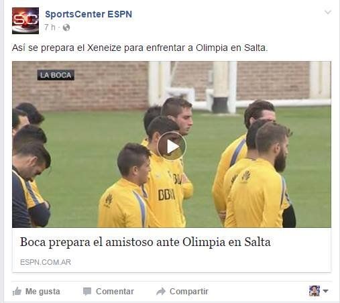The image size is (340, 303).
Task: Click the thumbs-up like icon
Action: (x=17, y=292)
